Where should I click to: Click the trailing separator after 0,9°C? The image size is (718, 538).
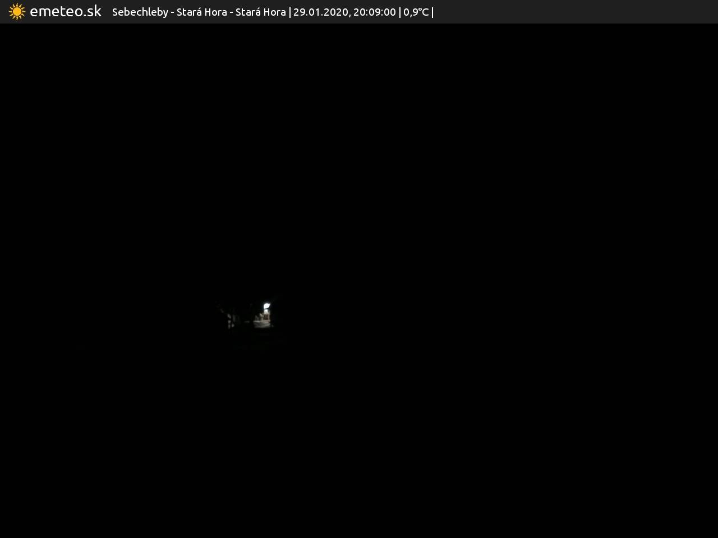click(432, 12)
